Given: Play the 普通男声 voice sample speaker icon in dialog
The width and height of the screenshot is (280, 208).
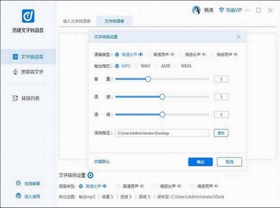Looking at the screenshot, I should pyautogui.click(x=173, y=55).
